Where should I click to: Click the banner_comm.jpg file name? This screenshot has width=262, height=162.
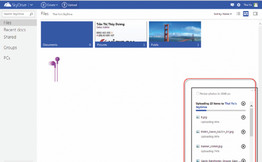[x=211, y=146]
